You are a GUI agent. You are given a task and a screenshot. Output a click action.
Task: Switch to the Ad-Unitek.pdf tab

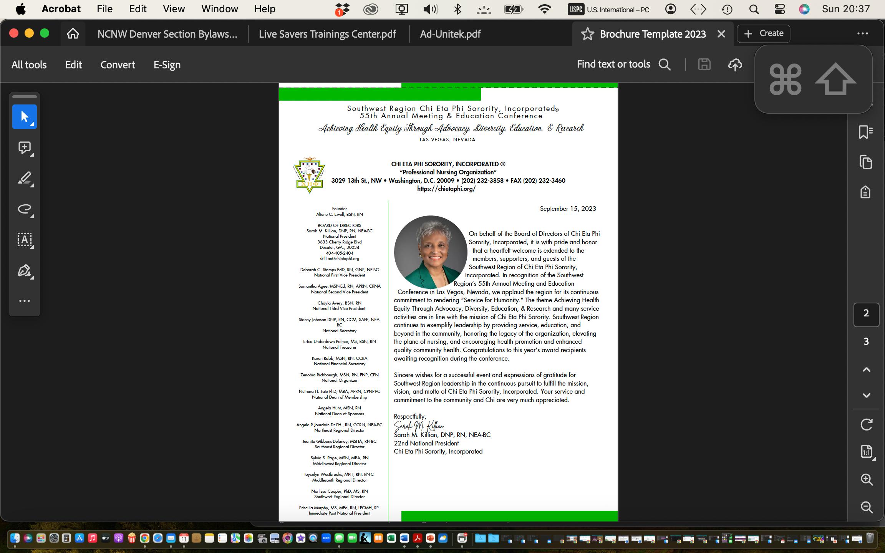450,34
